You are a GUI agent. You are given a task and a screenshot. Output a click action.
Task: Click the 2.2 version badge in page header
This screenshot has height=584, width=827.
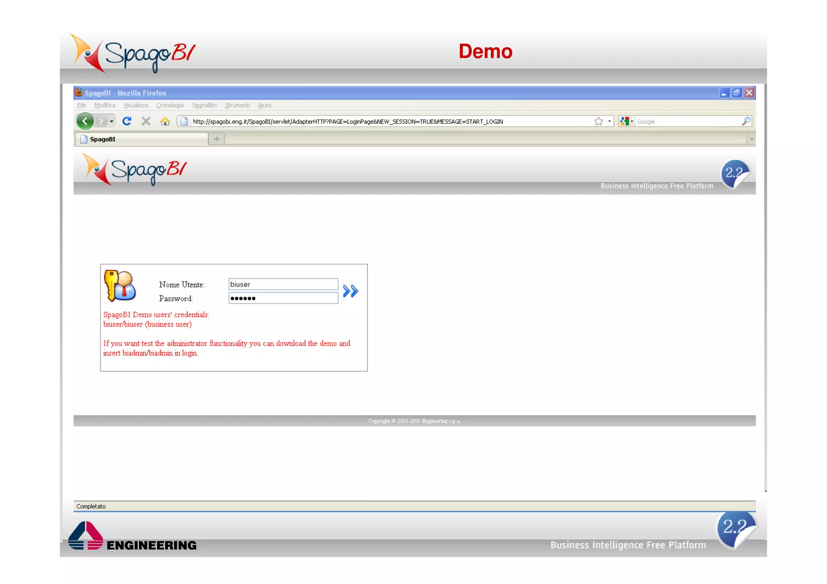[736, 174]
